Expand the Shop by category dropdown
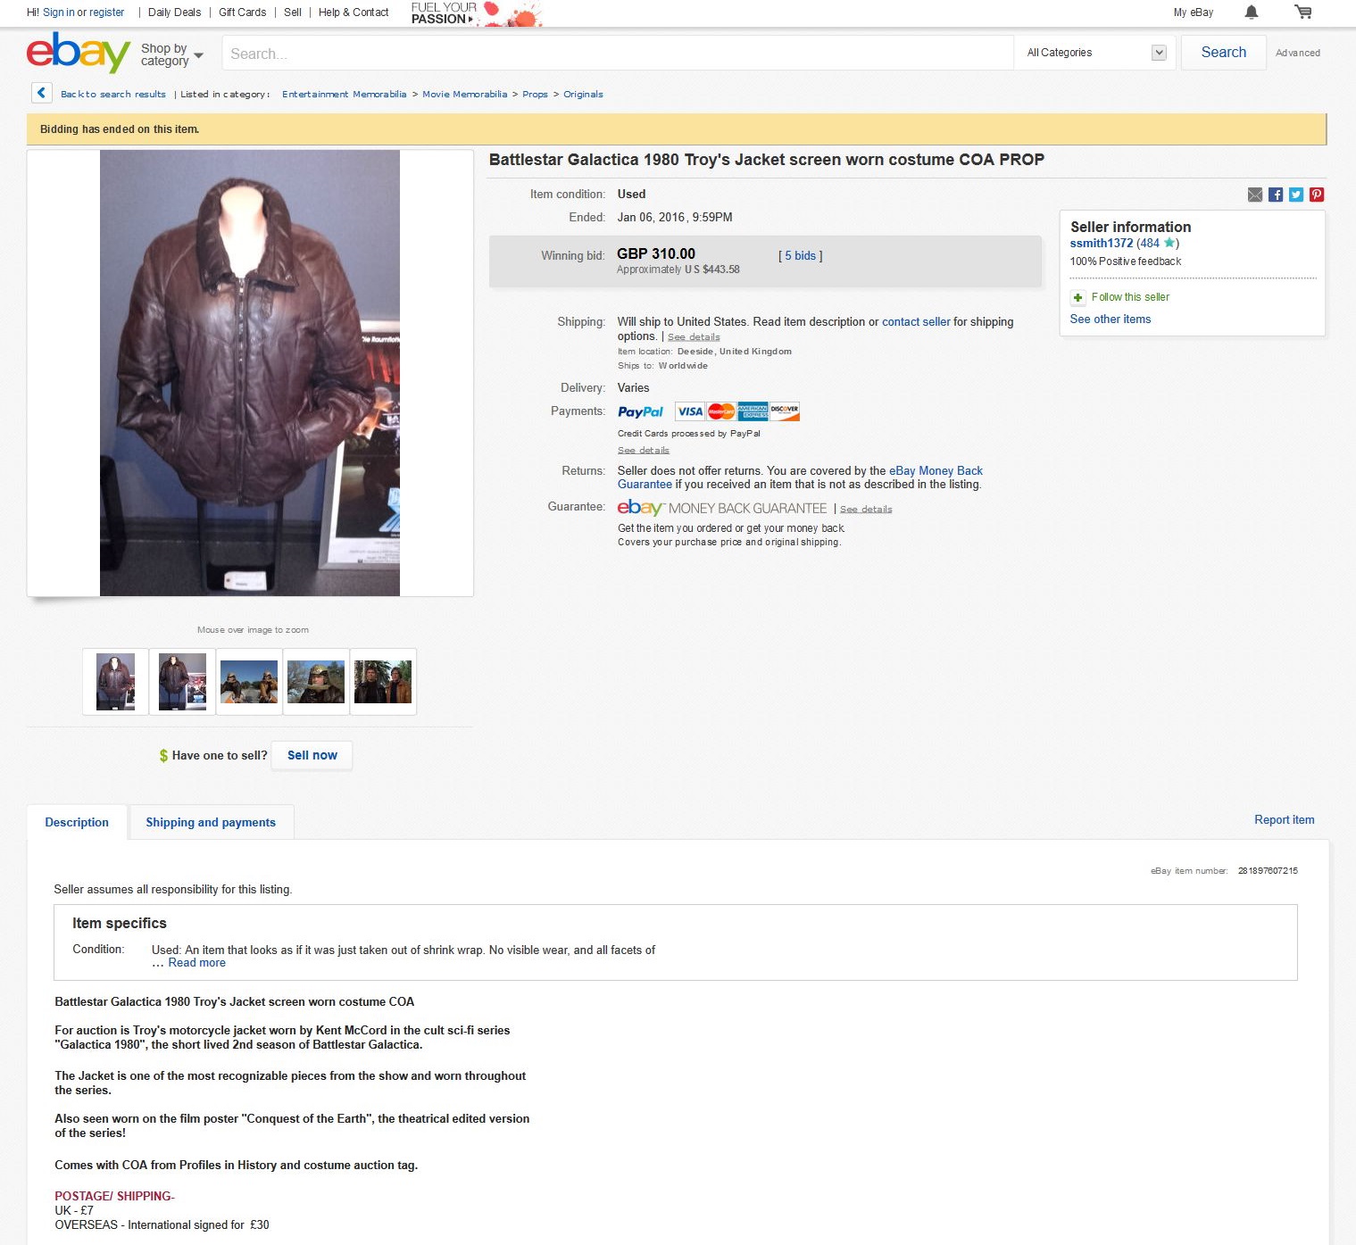The height and width of the screenshot is (1245, 1356). click(x=172, y=54)
